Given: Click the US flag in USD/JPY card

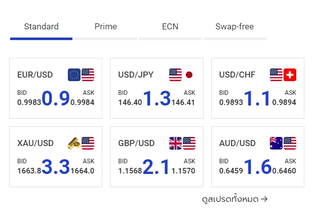Looking at the screenshot, I should (175, 75).
